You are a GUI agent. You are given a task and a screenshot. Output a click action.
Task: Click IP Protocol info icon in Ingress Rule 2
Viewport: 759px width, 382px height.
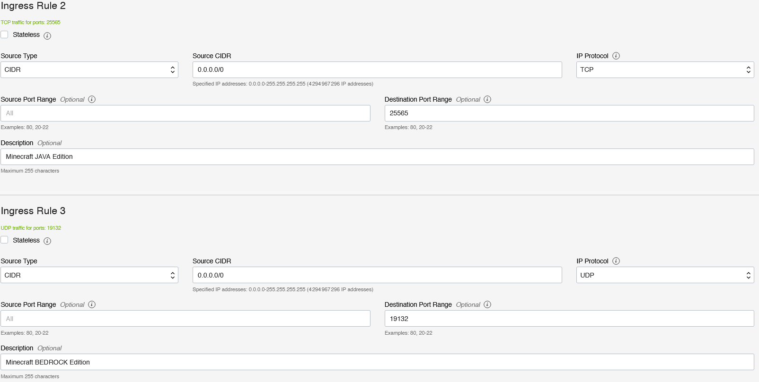click(616, 56)
